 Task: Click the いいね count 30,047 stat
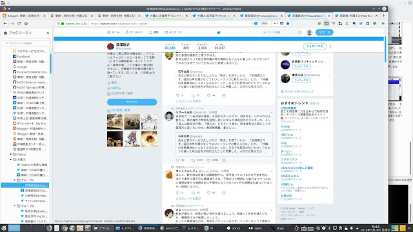[x=219, y=46]
